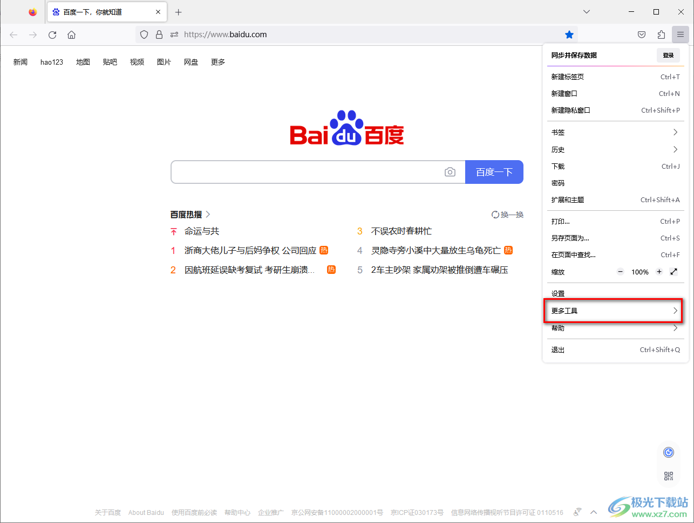Open the 贴吧 link

tap(110, 62)
